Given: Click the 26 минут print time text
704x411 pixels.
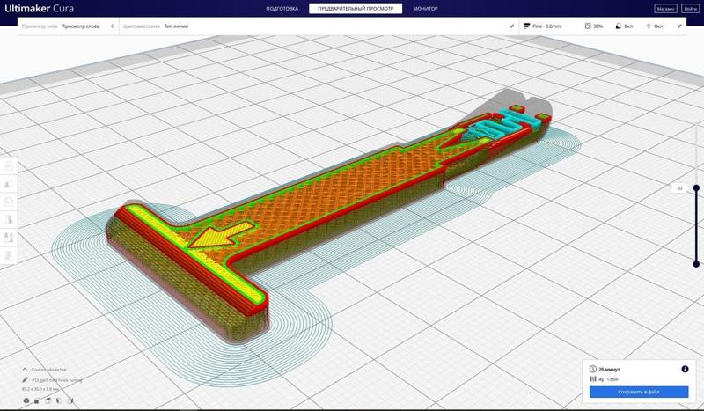Looking at the screenshot, I should (609, 370).
